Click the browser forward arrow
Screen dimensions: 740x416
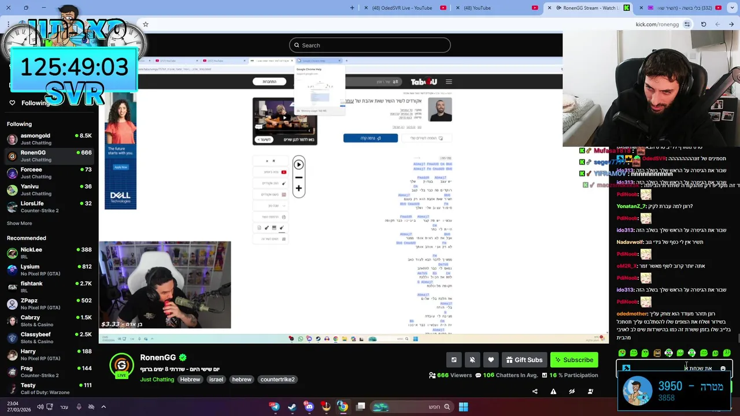coord(717,24)
